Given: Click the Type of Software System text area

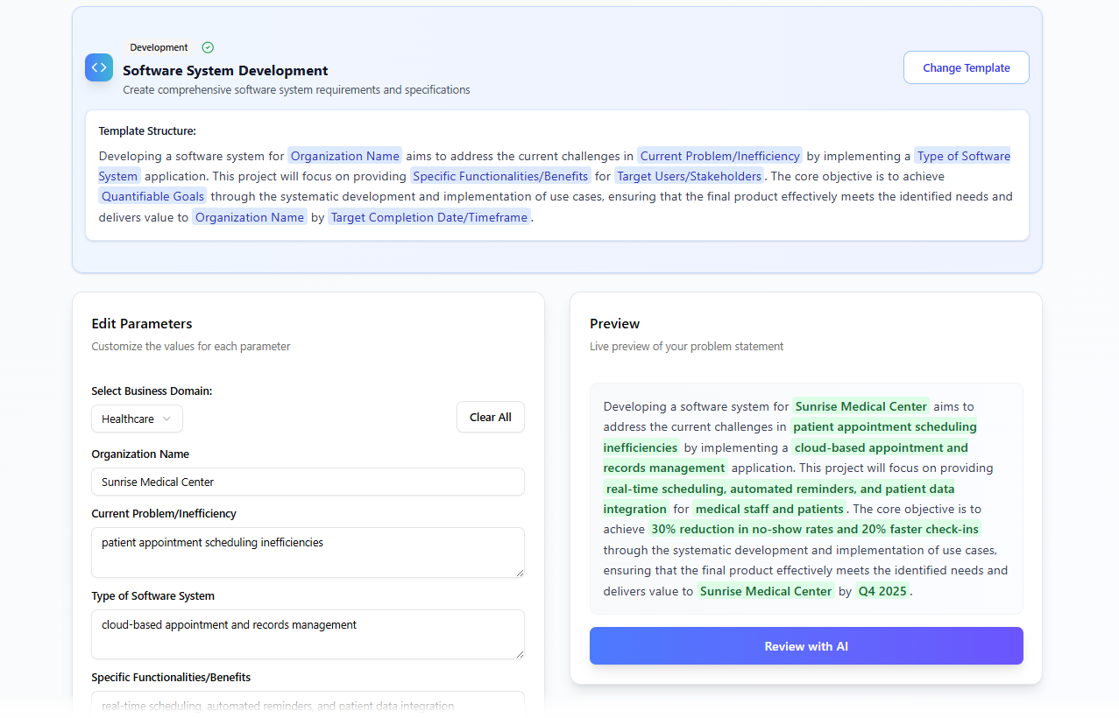Looking at the screenshot, I should [x=308, y=634].
